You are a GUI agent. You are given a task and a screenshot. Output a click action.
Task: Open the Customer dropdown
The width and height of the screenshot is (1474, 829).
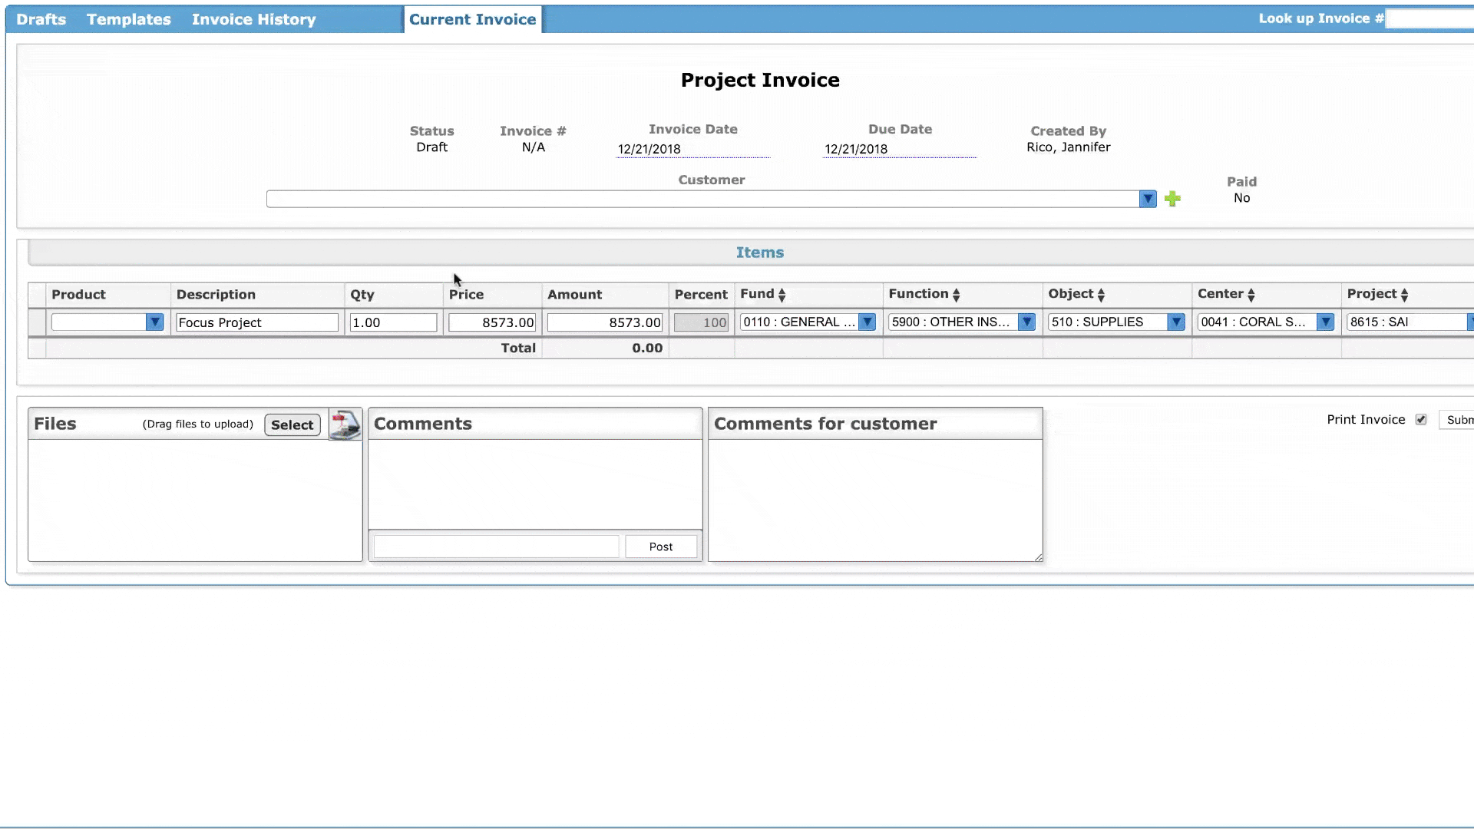[1148, 199]
